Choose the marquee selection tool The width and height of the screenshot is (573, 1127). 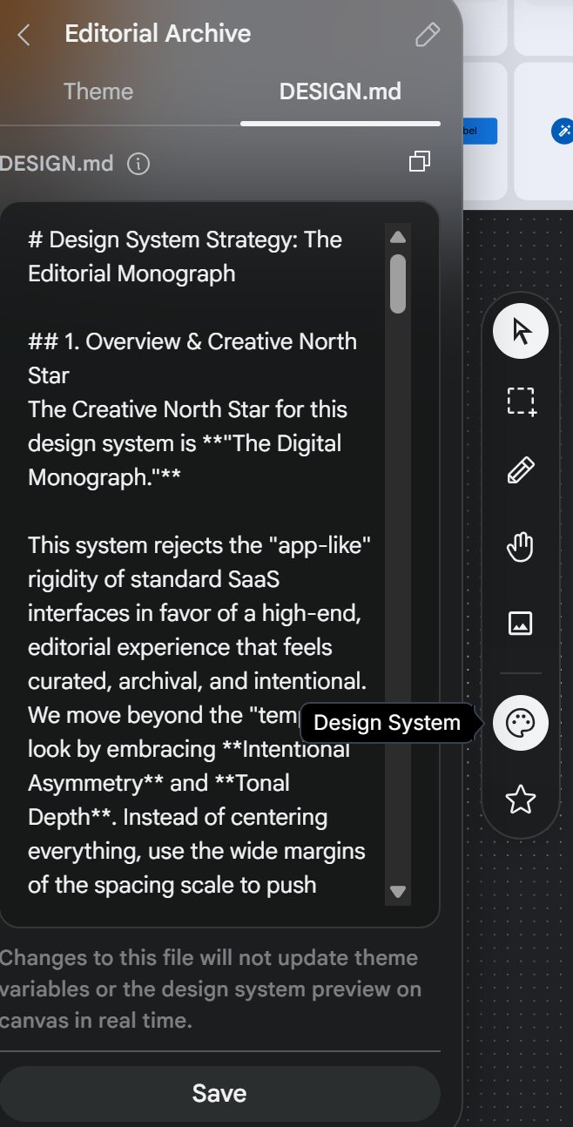click(521, 401)
